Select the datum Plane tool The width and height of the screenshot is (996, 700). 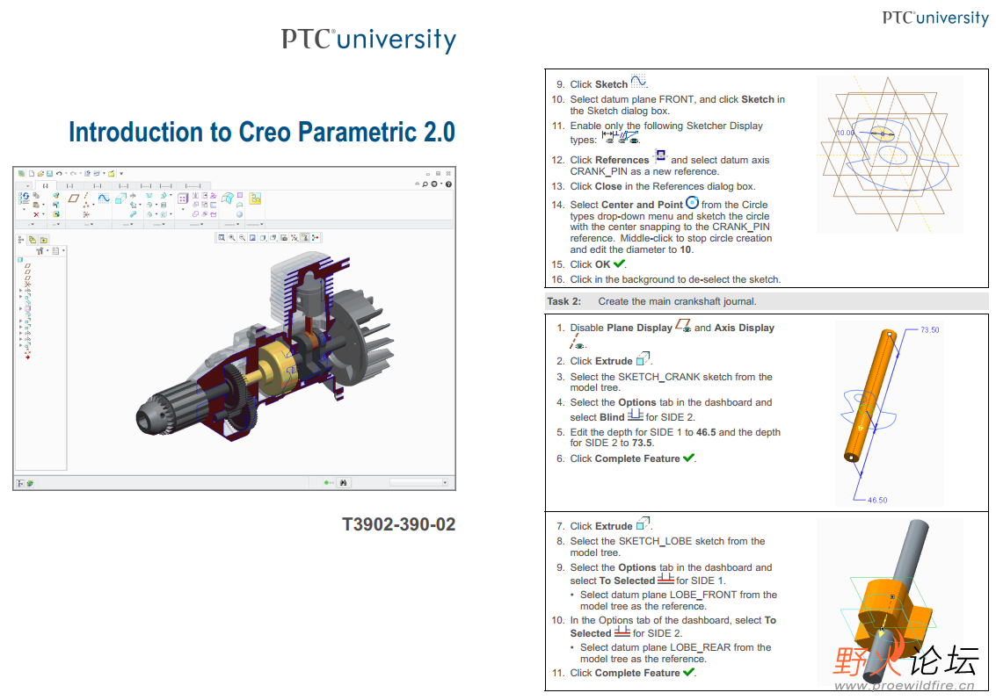coord(74,198)
